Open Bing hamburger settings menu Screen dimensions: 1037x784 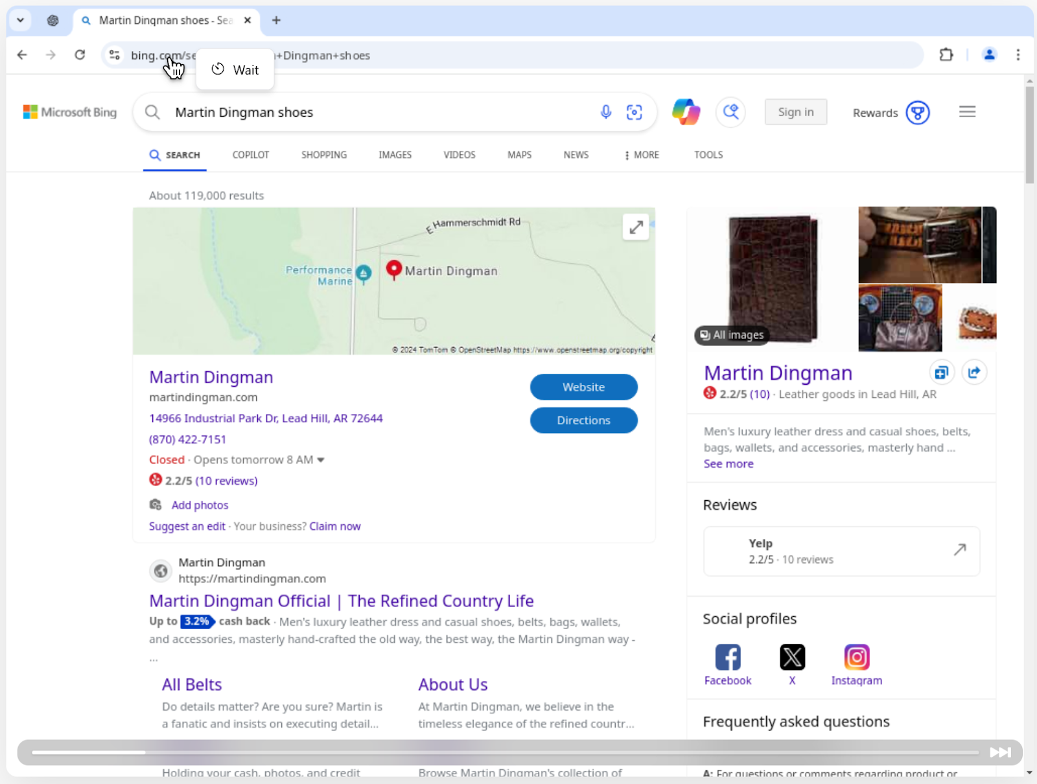point(967,111)
